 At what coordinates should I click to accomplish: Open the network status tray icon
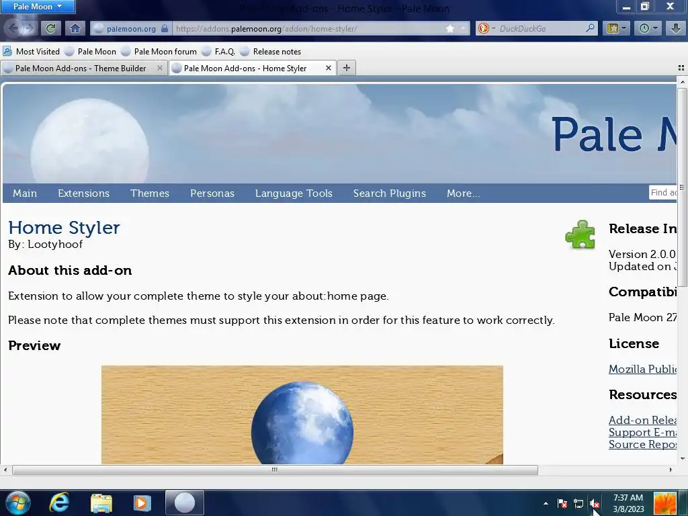[578, 504]
